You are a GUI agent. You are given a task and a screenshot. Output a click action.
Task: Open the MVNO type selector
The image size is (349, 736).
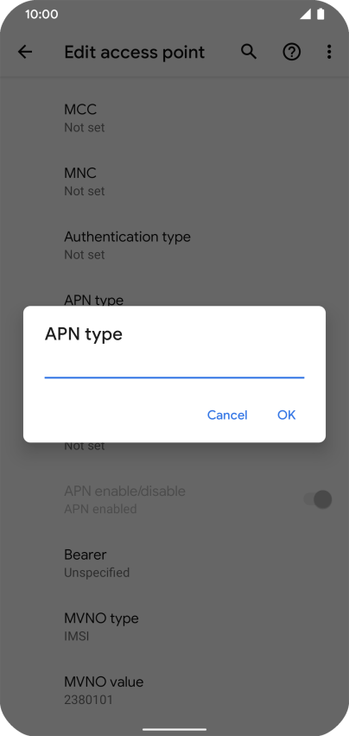(x=174, y=626)
